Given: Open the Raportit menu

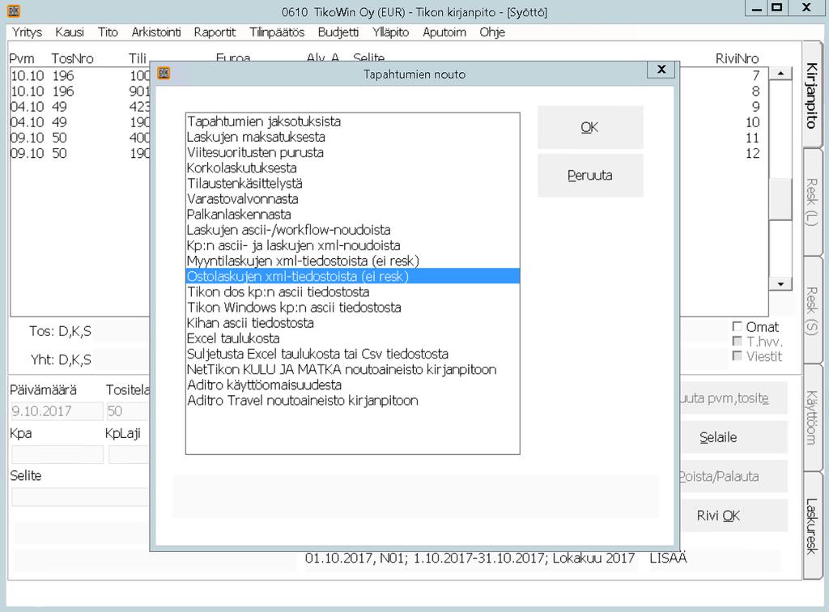Looking at the screenshot, I should [x=215, y=32].
